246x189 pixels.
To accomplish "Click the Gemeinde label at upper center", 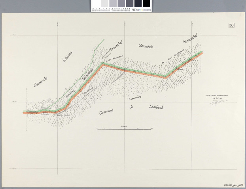I will [x=146, y=46].
